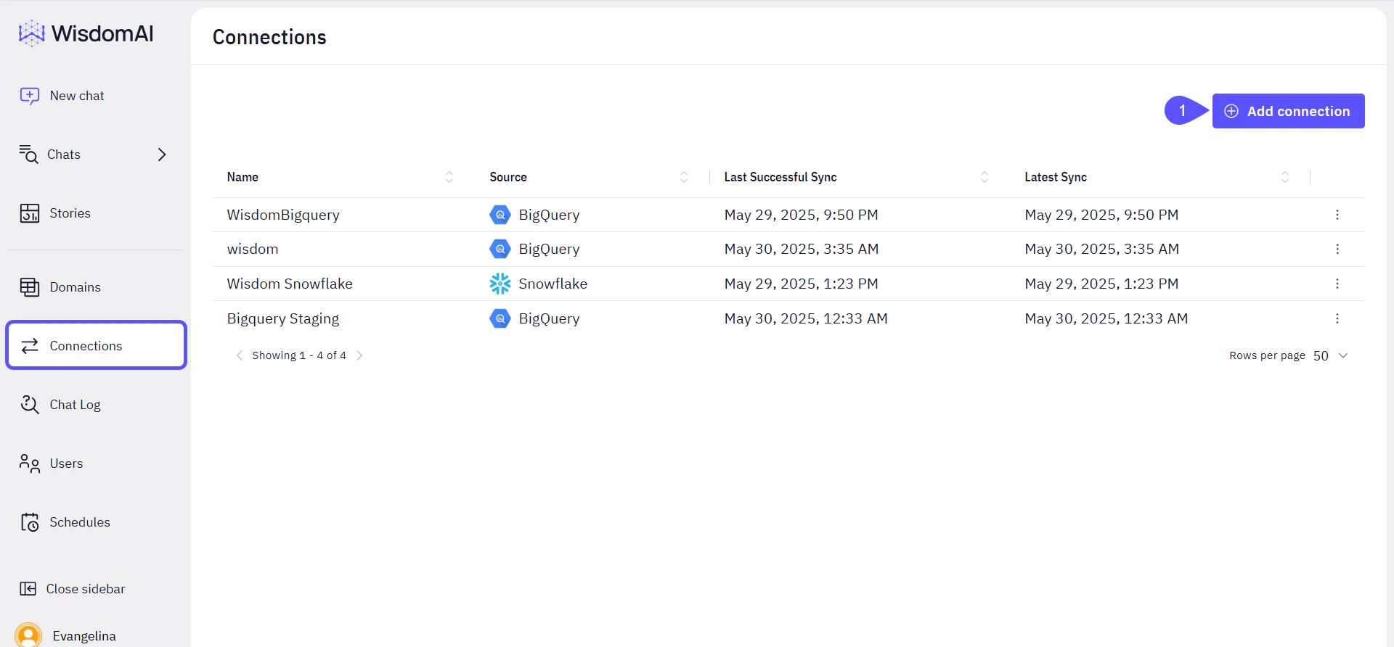The image size is (1394, 647).
Task: Click Evangelina's profile avatar
Action: coord(28,635)
